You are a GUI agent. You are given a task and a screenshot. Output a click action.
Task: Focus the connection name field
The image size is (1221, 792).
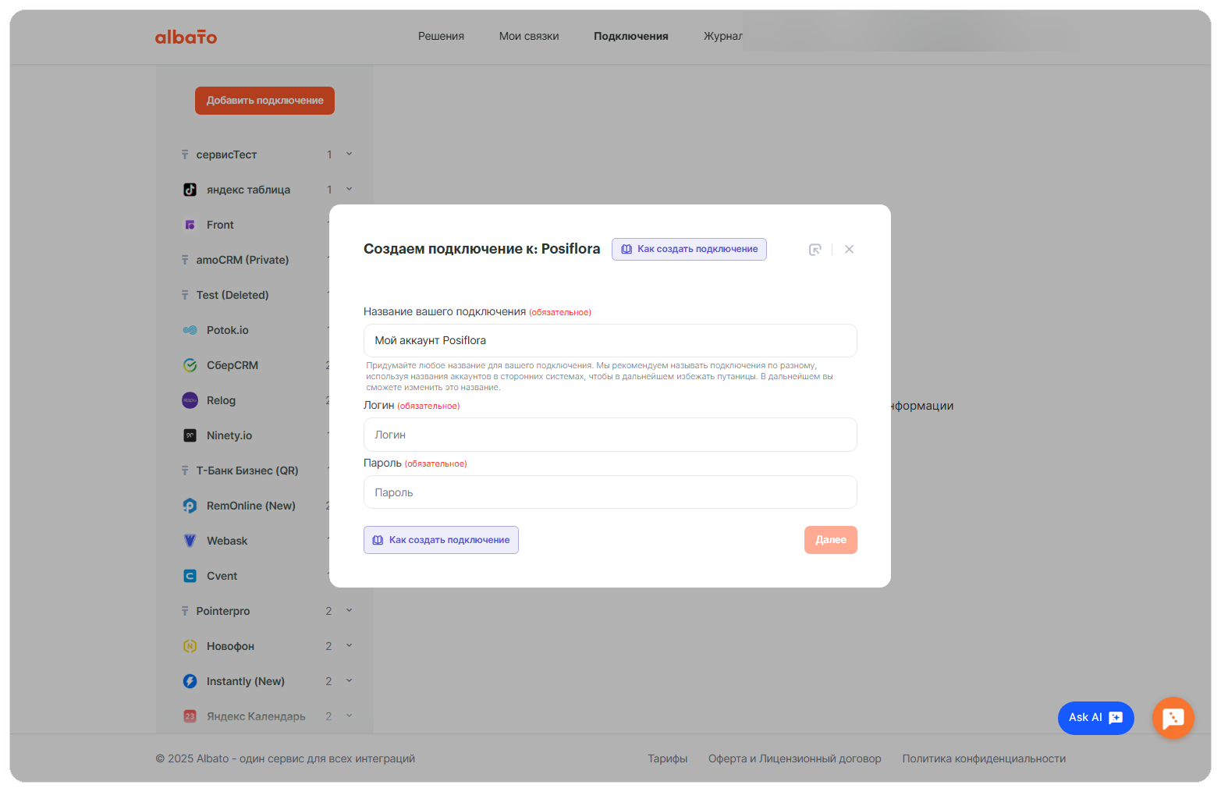610,341
